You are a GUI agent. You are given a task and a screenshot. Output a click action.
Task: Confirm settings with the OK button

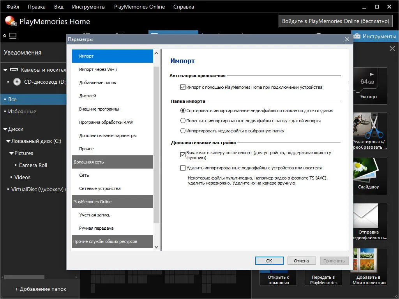pyautogui.click(x=269, y=260)
